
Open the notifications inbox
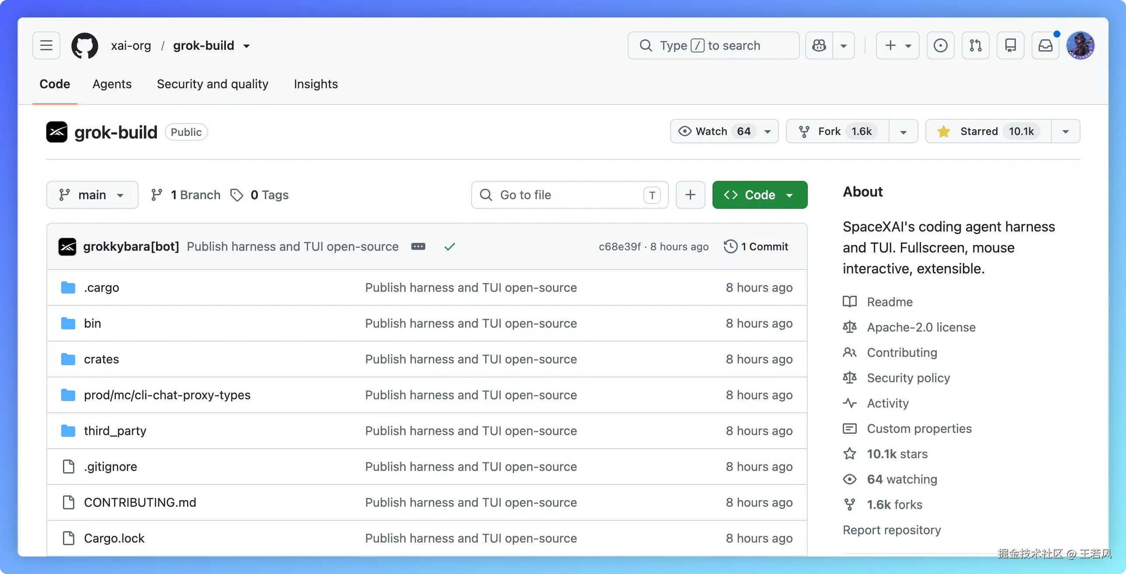pos(1046,45)
